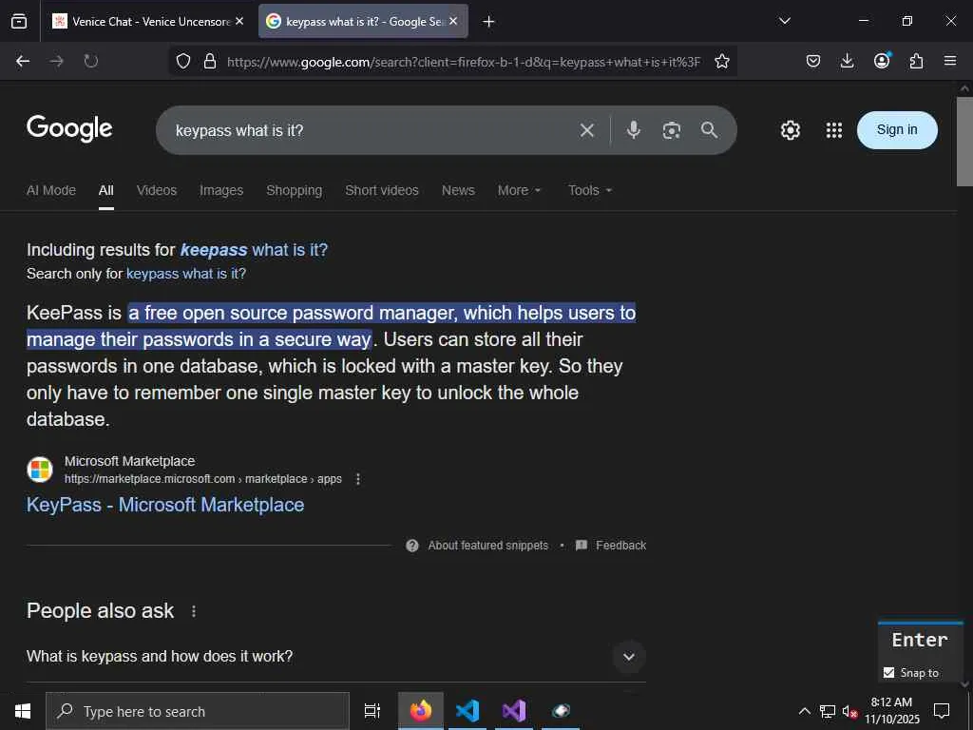Click the Windows taskbar search box
This screenshot has width=973, height=730.
[198, 711]
